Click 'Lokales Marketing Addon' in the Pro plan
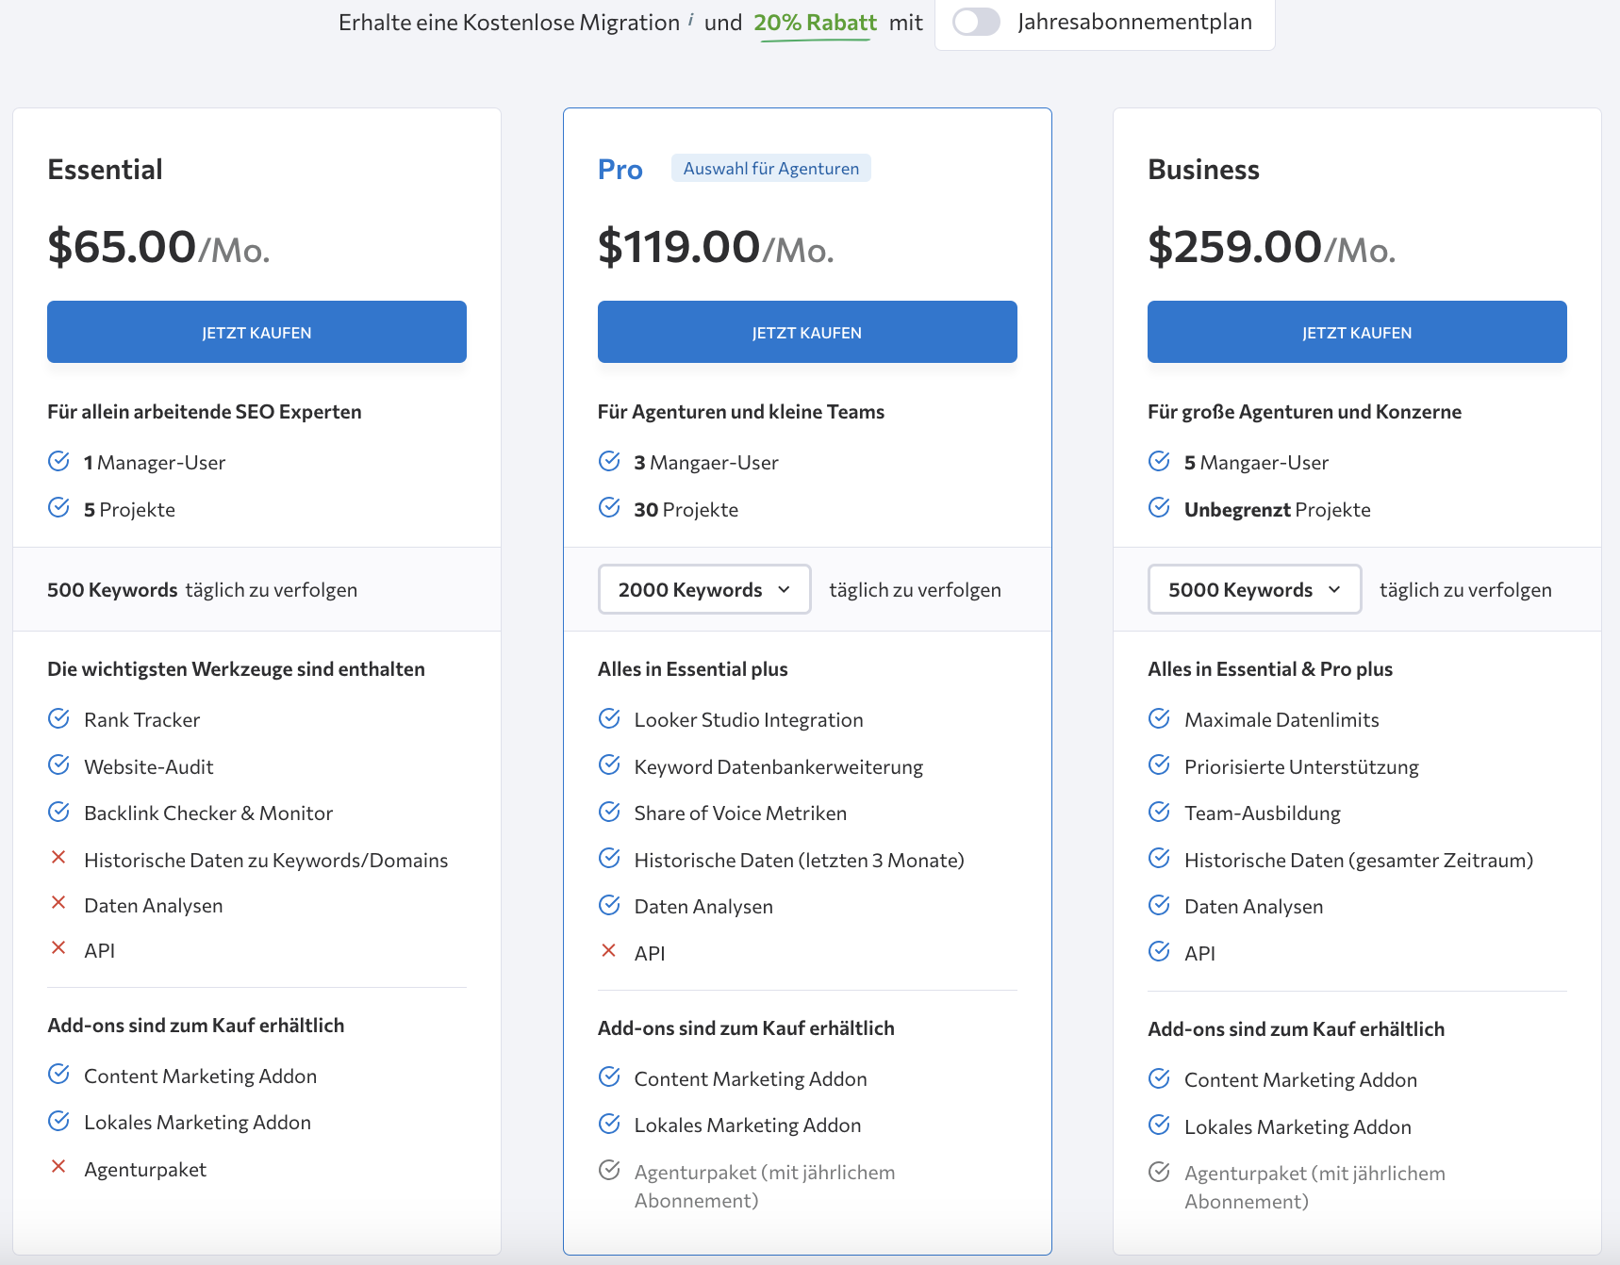The width and height of the screenshot is (1620, 1265). click(x=748, y=1125)
